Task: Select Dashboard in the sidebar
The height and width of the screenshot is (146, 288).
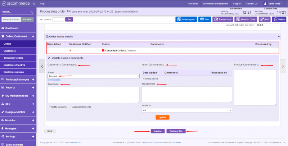Action: tap(12, 28)
